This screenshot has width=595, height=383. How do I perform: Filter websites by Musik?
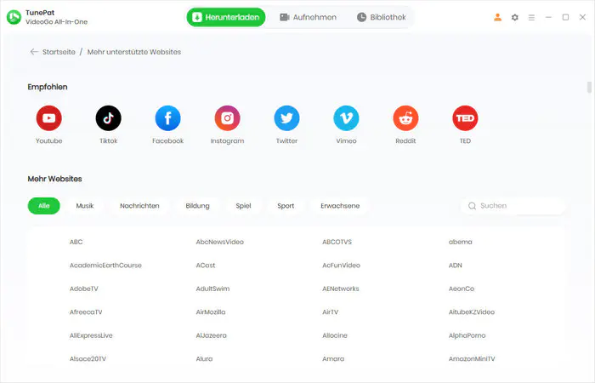85,206
